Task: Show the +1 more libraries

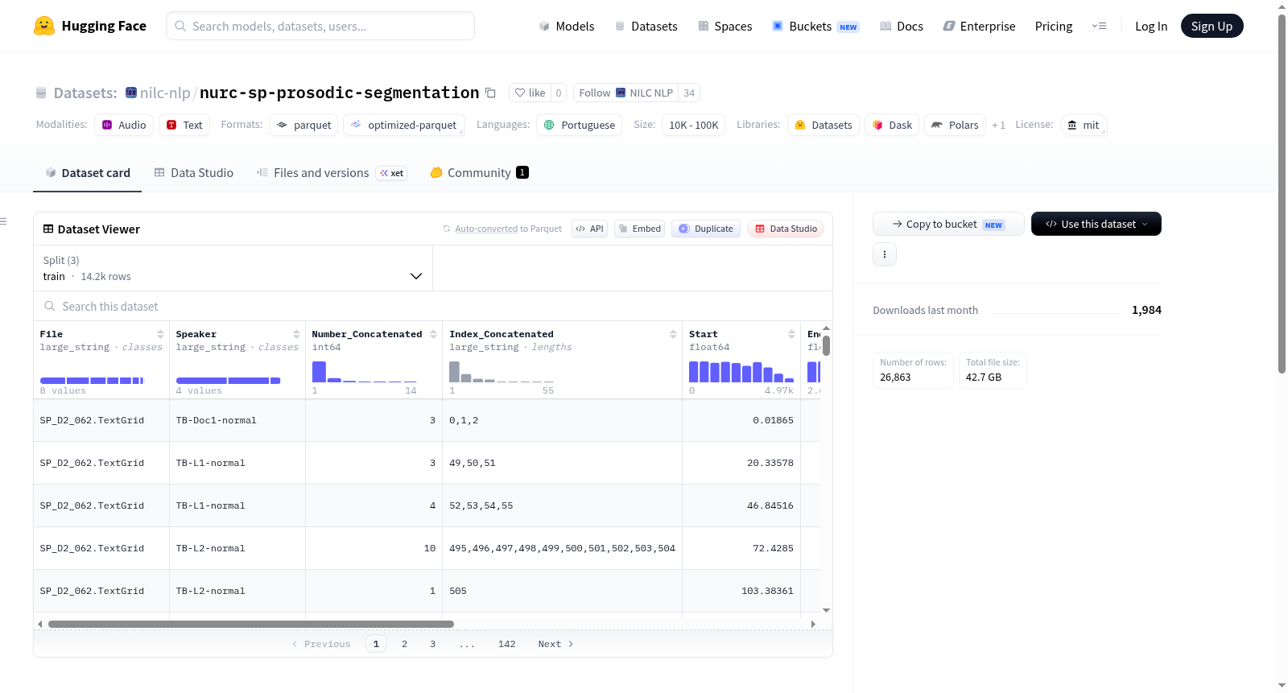Action: (x=998, y=125)
